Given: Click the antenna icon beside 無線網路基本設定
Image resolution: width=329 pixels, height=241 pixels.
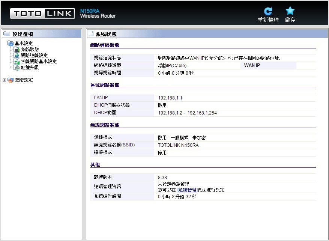Looking at the screenshot, I should click(x=17, y=62).
